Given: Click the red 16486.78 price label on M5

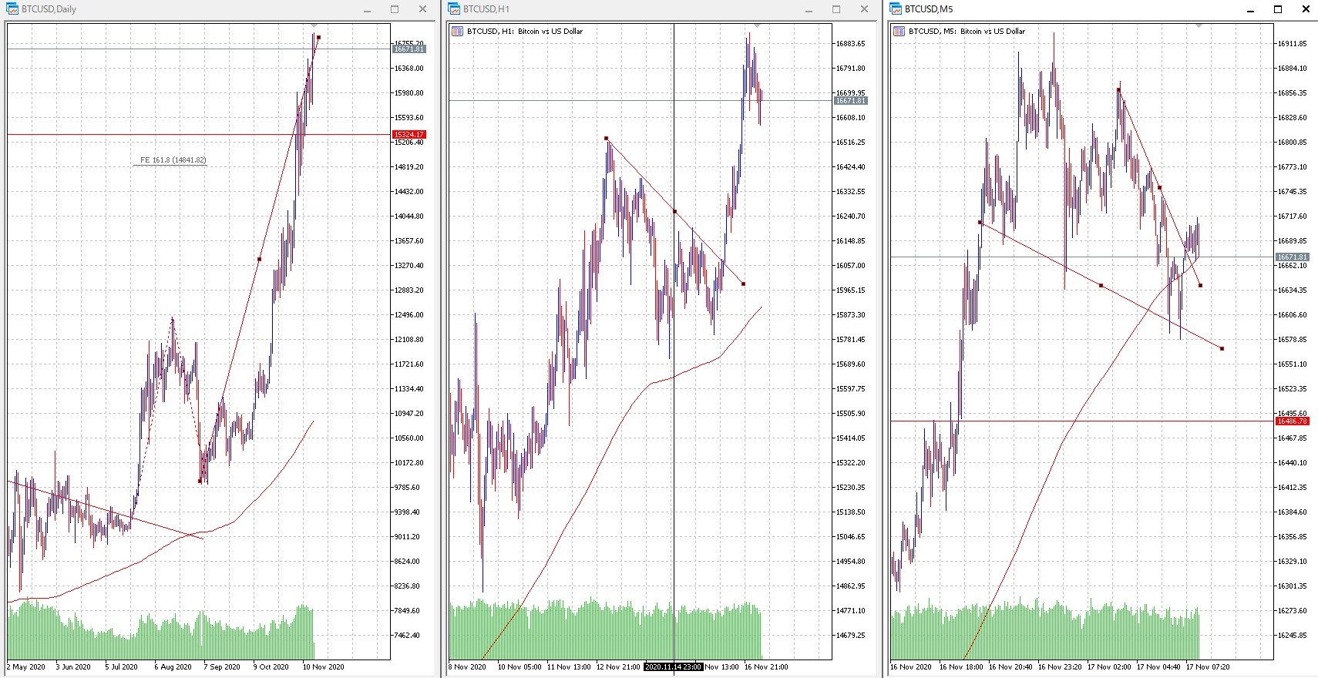Looking at the screenshot, I should click(1292, 421).
